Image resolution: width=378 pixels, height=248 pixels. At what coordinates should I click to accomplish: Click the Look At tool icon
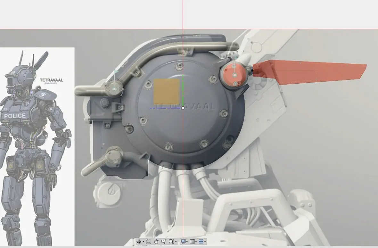click(149, 242)
